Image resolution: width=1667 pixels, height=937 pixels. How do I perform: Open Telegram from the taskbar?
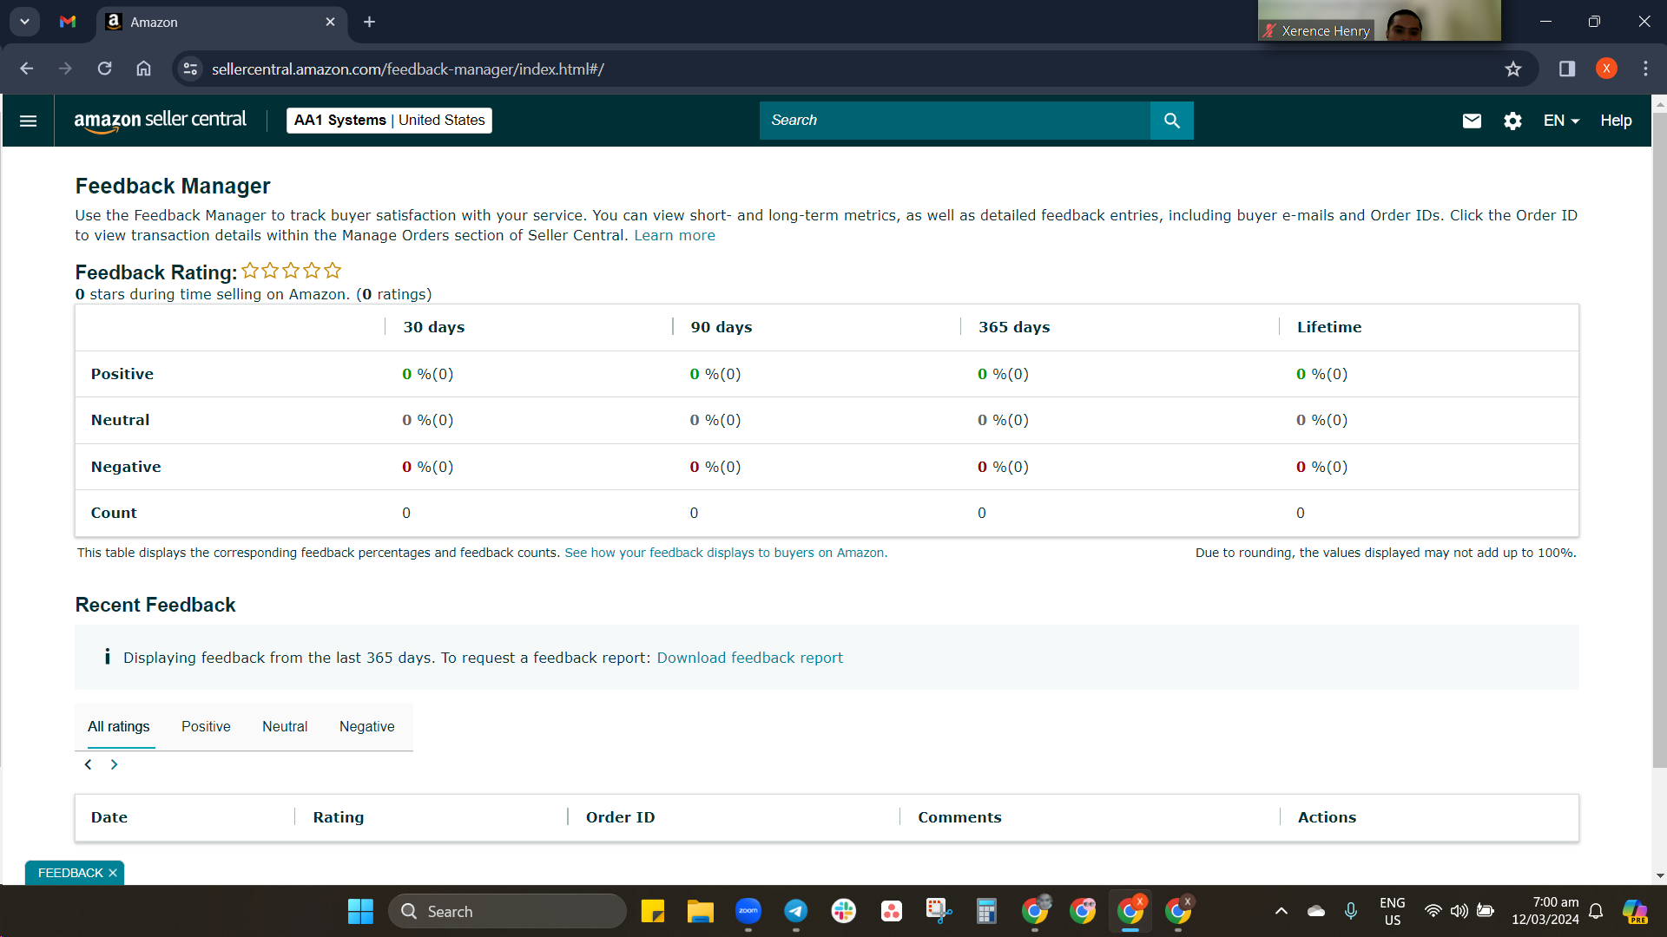point(796,911)
